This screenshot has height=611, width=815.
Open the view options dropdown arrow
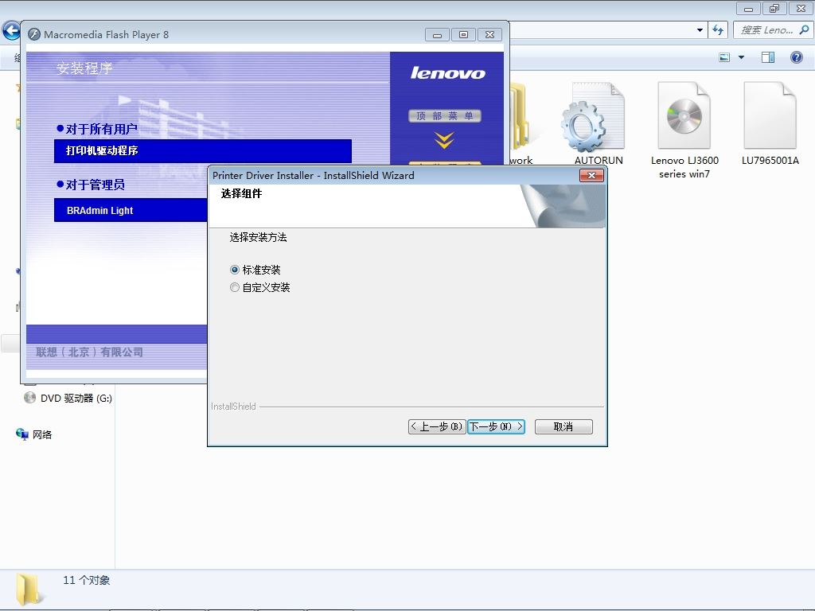tap(741, 57)
